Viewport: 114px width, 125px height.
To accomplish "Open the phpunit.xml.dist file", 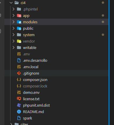I will [x=36, y=105].
